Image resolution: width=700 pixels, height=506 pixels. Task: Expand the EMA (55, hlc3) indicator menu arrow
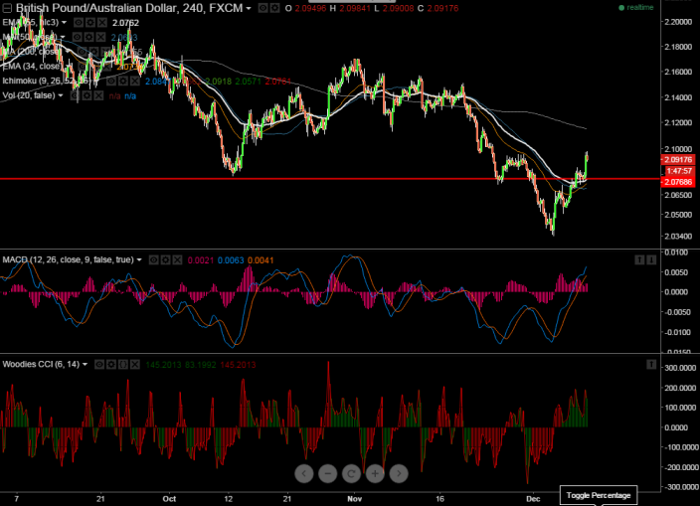point(64,22)
